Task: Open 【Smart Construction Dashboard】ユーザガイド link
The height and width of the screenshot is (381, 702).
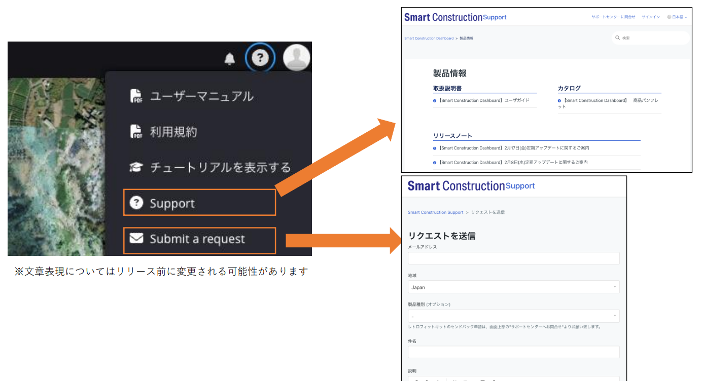Action: [x=484, y=101]
